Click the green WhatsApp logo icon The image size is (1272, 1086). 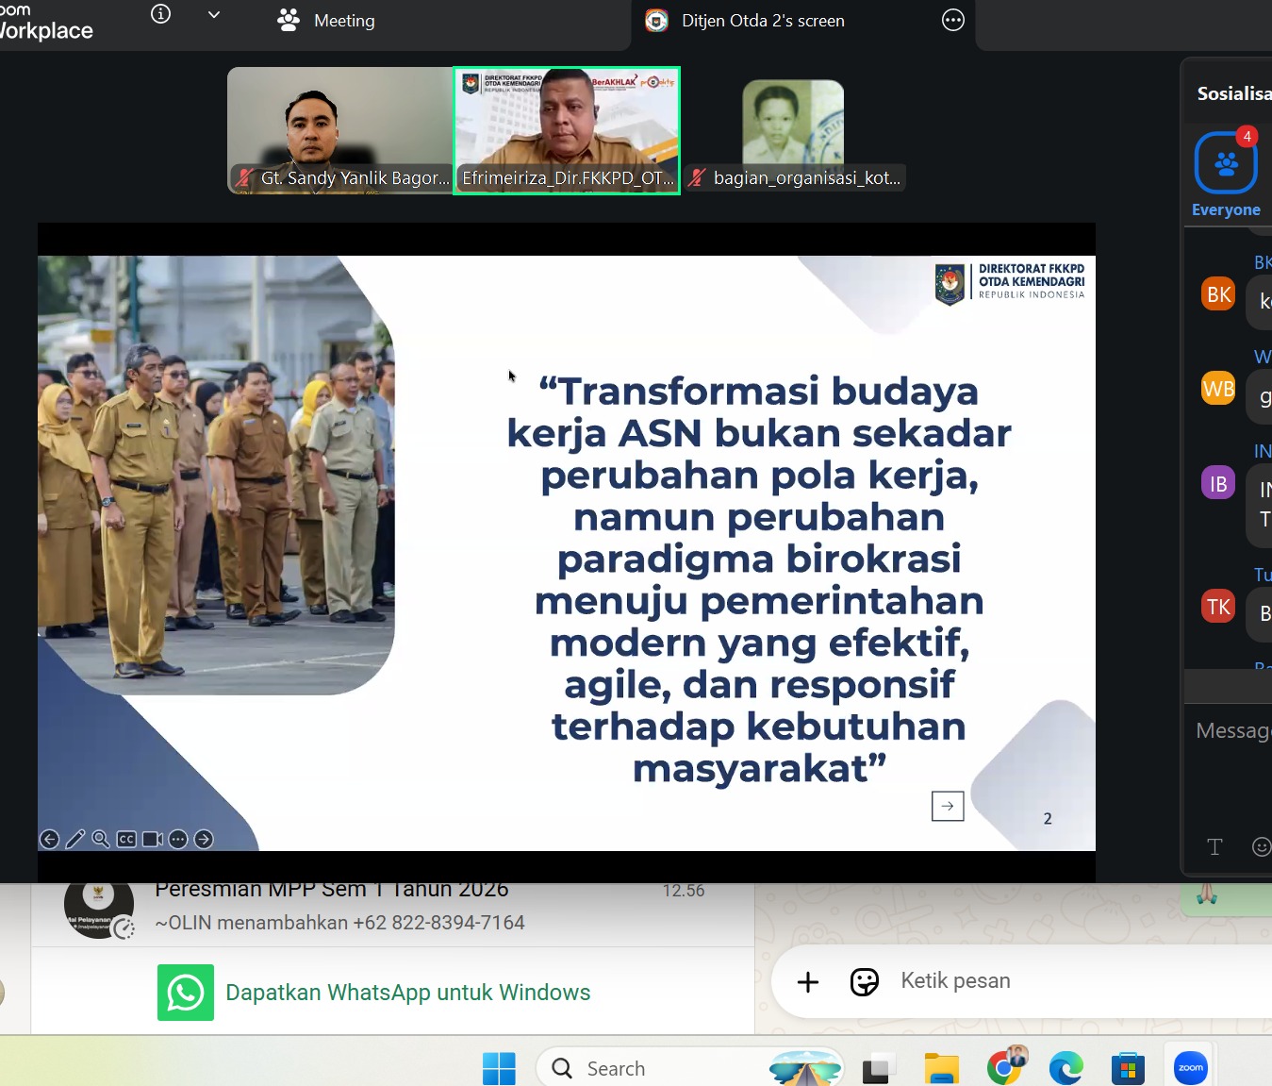(x=186, y=993)
